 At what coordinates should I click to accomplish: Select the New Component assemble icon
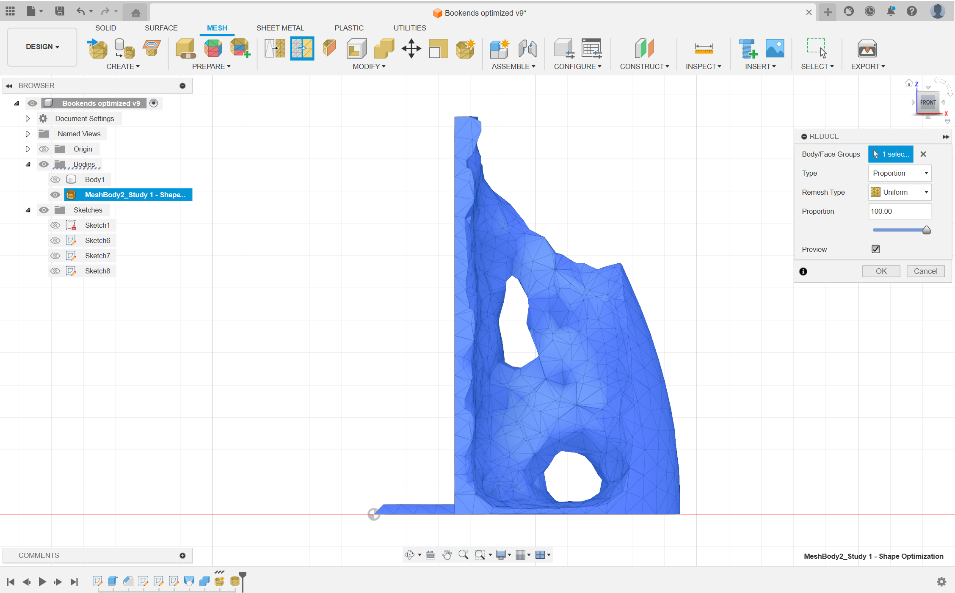click(x=500, y=48)
